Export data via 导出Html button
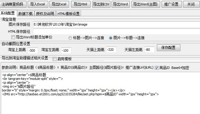 pyautogui.click(x=81, y=4)
